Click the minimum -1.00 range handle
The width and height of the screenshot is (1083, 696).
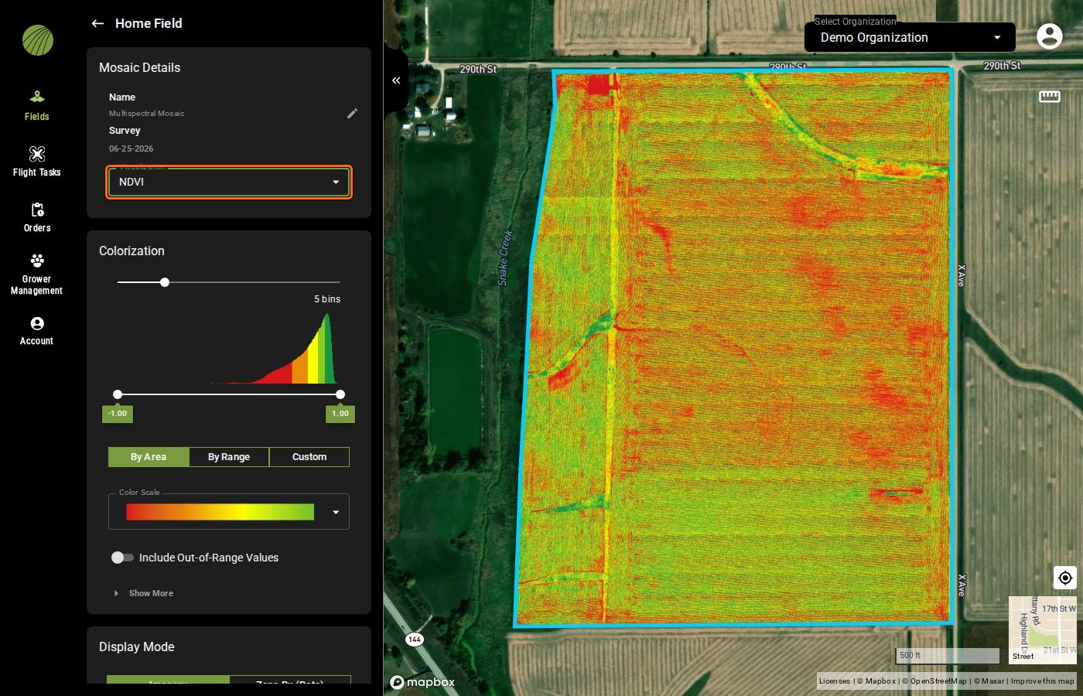(x=118, y=394)
